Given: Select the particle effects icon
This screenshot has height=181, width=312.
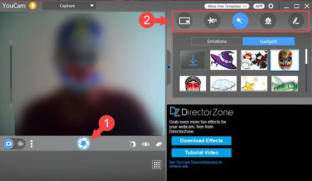Looking at the screenshot, I should [x=212, y=21].
